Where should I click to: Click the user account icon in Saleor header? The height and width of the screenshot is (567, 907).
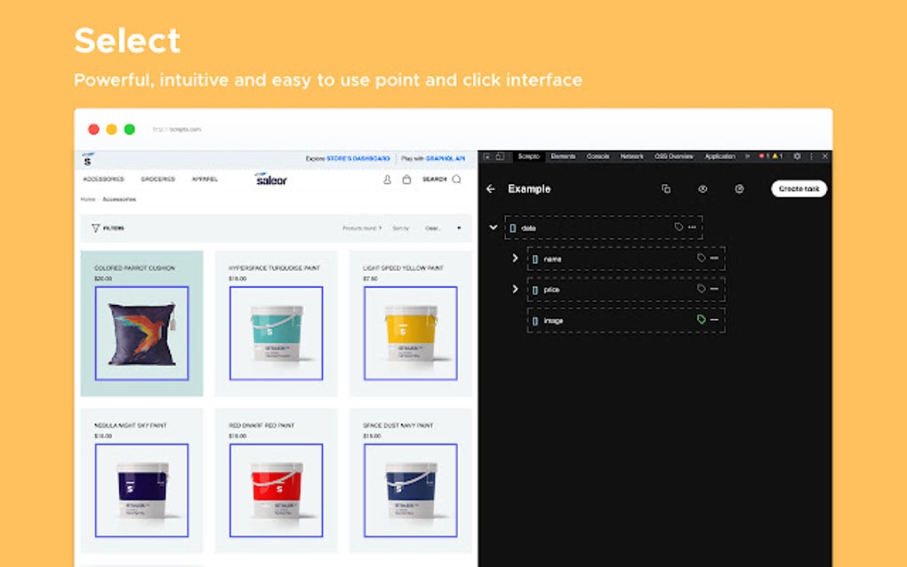click(387, 180)
